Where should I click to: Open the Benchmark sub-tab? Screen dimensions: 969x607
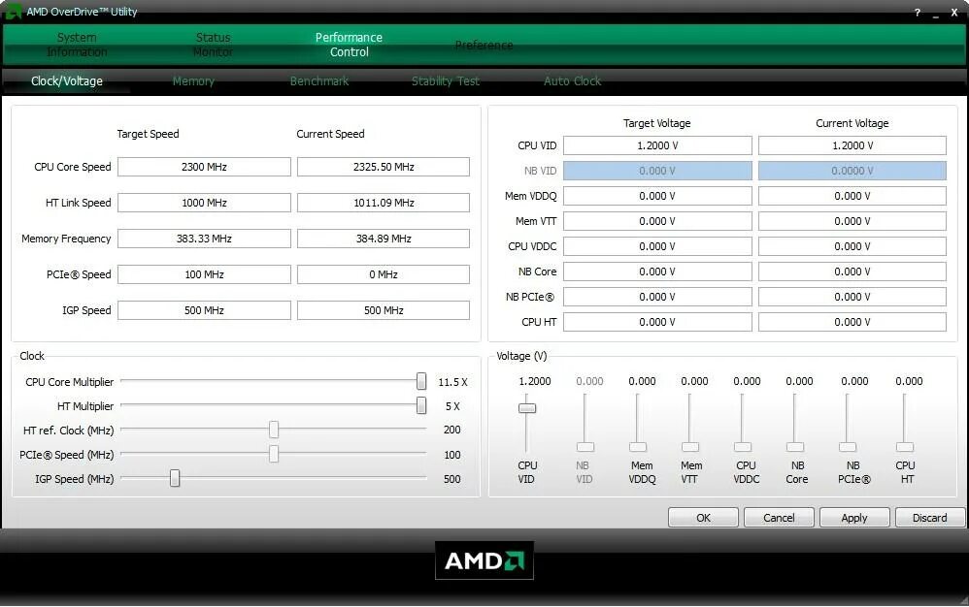pyautogui.click(x=319, y=81)
